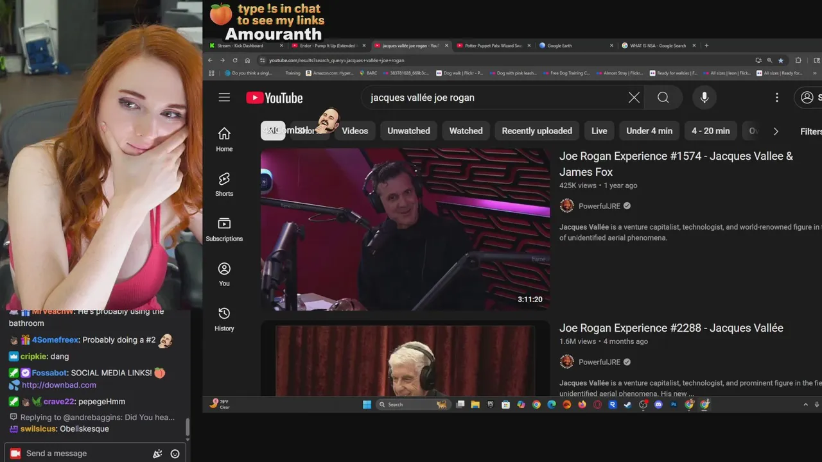Open Subscriptions in YouTube sidebar
Screen dimensions: 822x462
tap(224, 229)
